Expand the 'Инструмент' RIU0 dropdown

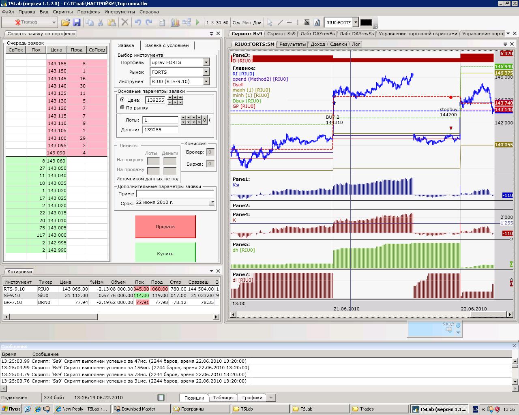pyautogui.click(x=206, y=81)
